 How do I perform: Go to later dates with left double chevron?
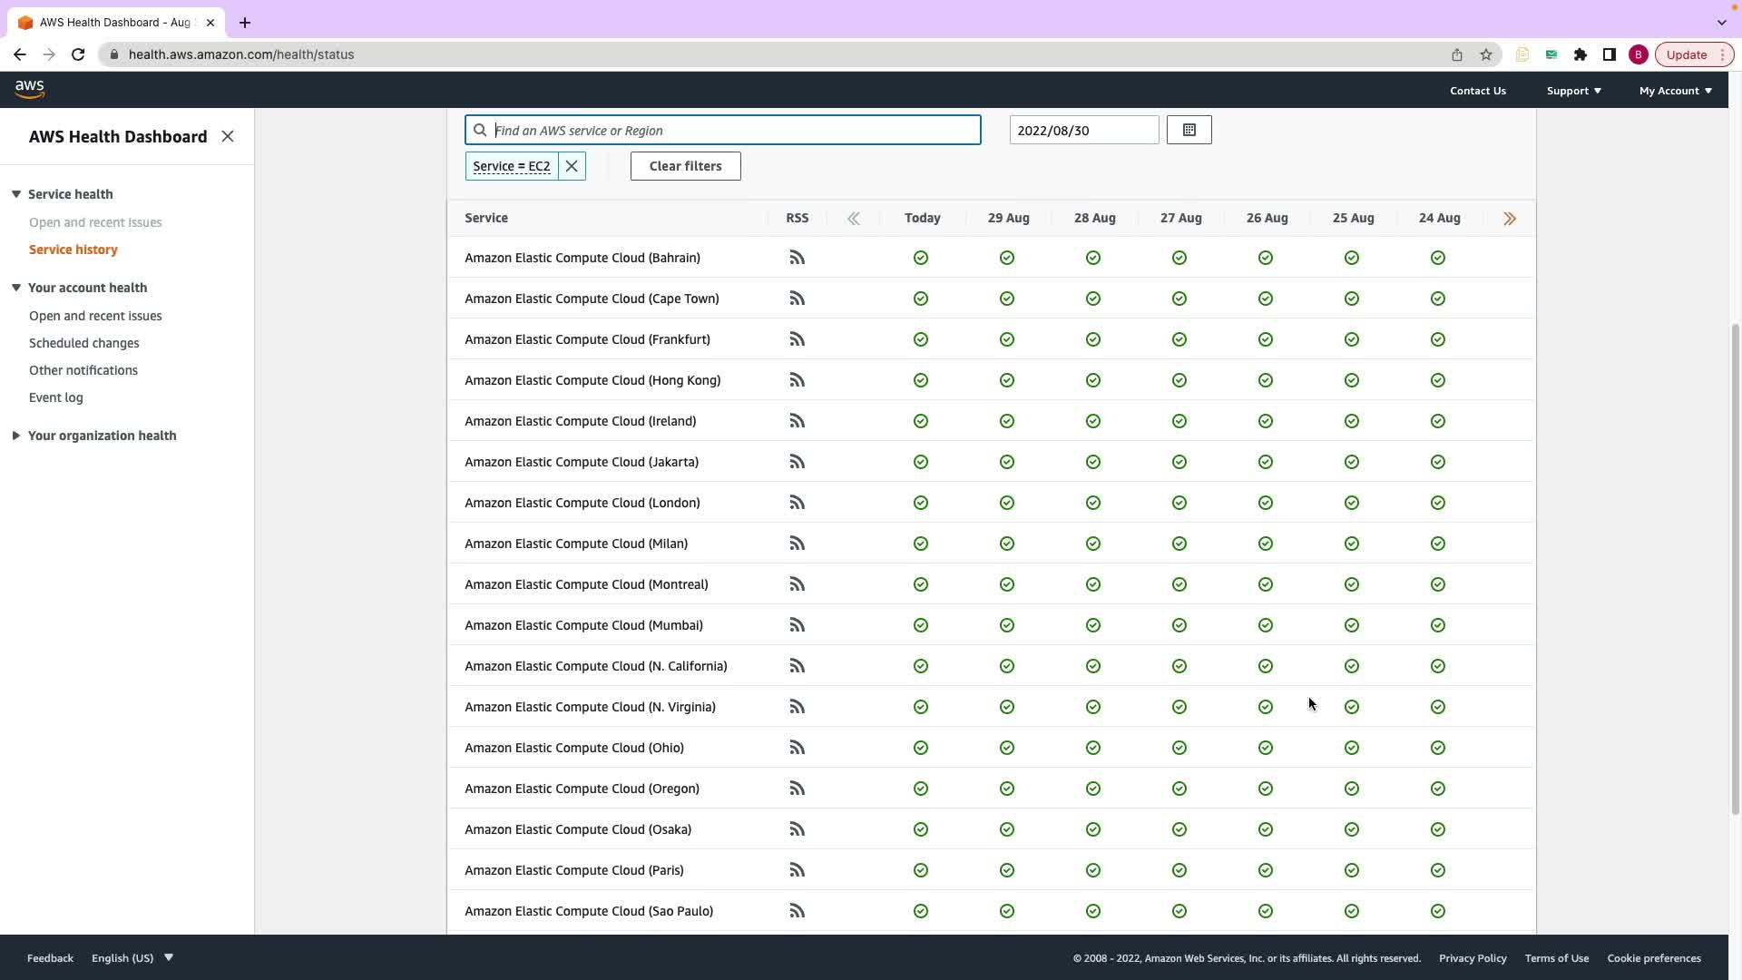click(x=853, y=219)
